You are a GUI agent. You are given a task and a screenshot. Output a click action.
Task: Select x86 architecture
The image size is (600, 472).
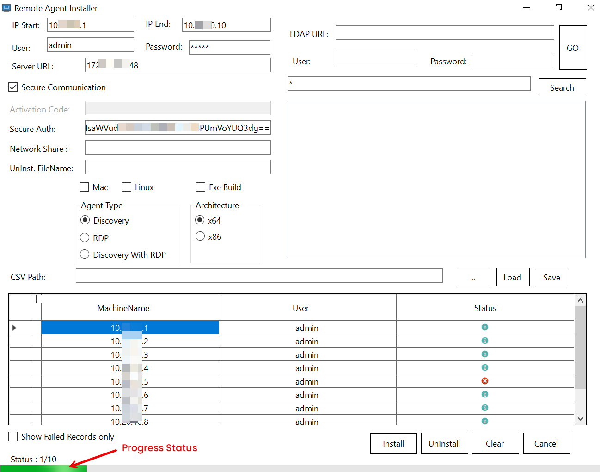200,236
